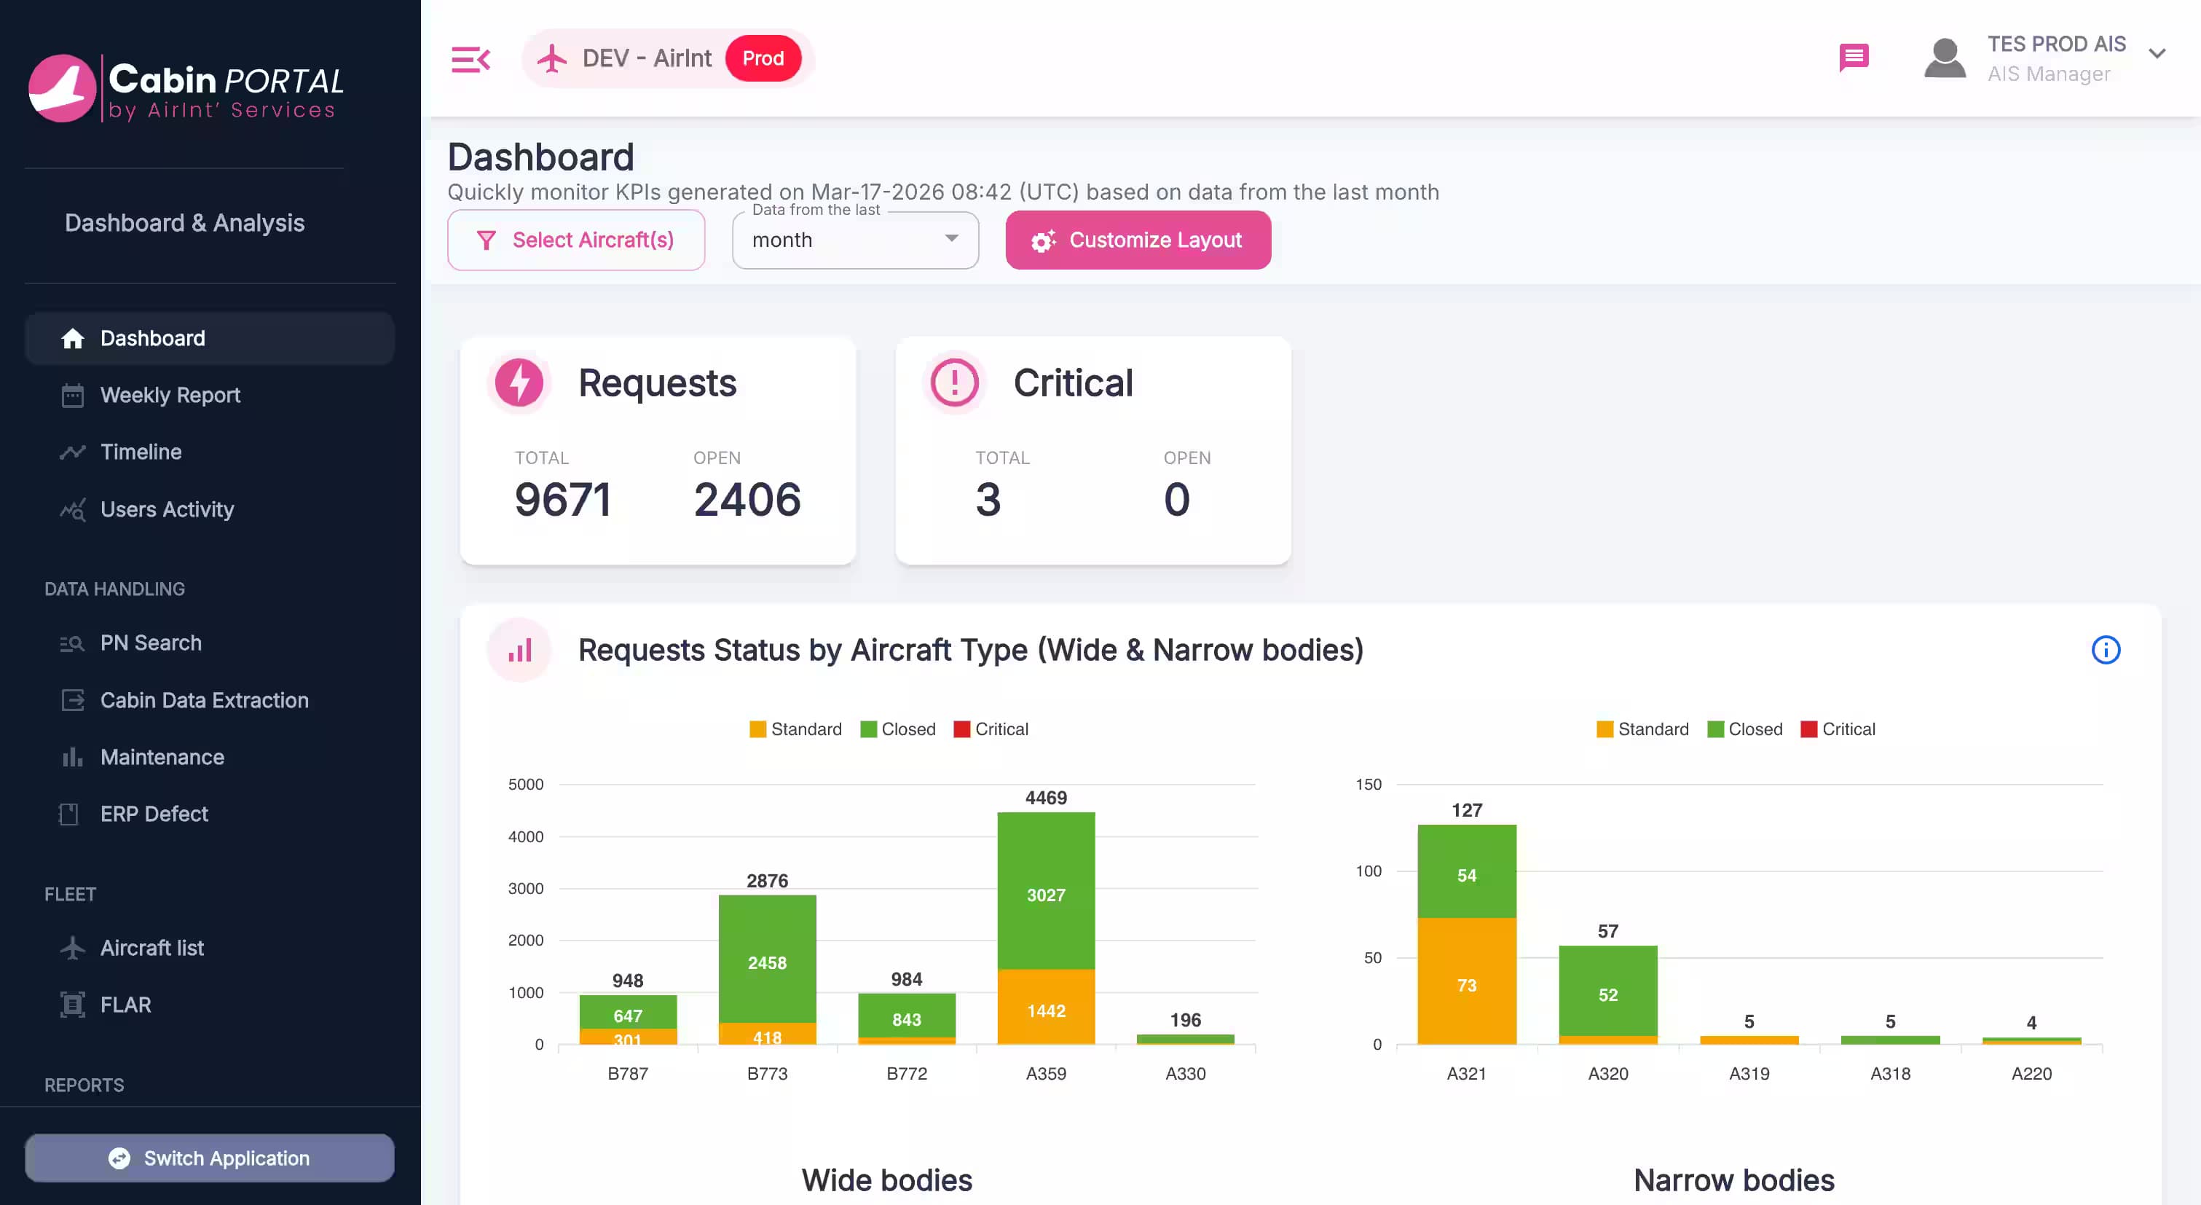Toggle Standard series in Wide bodies legend

(x=795, y=729)
